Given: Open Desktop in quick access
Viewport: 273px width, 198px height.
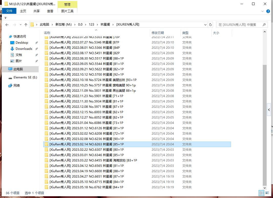Looking at the screenshot, I should point(22,43).
